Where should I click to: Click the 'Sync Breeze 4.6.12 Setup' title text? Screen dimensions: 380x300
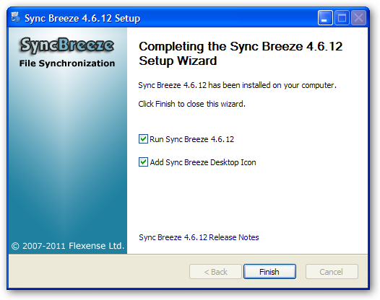(82, 18)
